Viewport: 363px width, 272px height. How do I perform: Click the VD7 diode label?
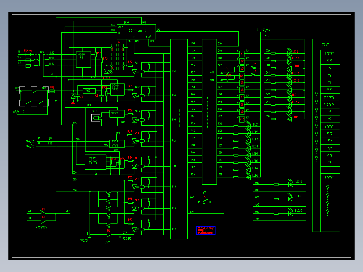pos(73,103)
